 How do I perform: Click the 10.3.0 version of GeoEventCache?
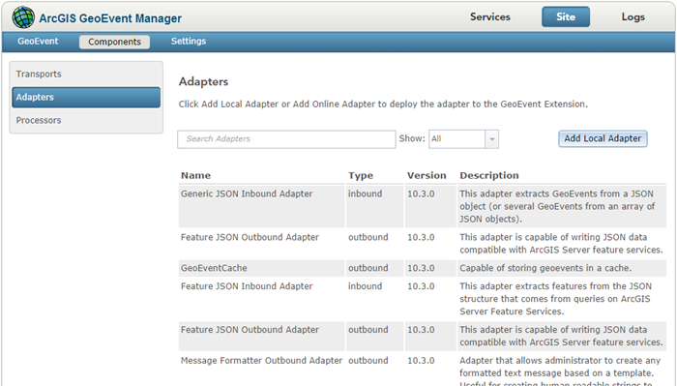click(x=421, y=268)
